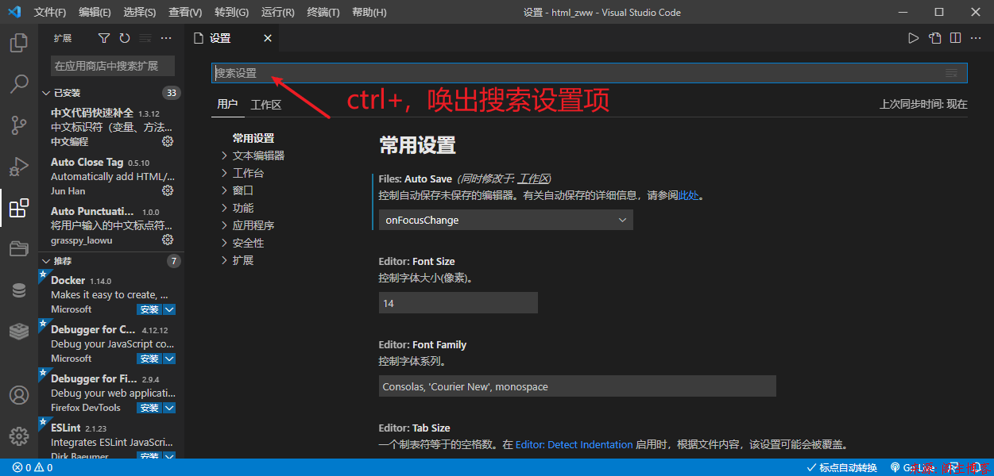
Task: Filter extensions with the funnel icon
Action: [x=104, y=38]
